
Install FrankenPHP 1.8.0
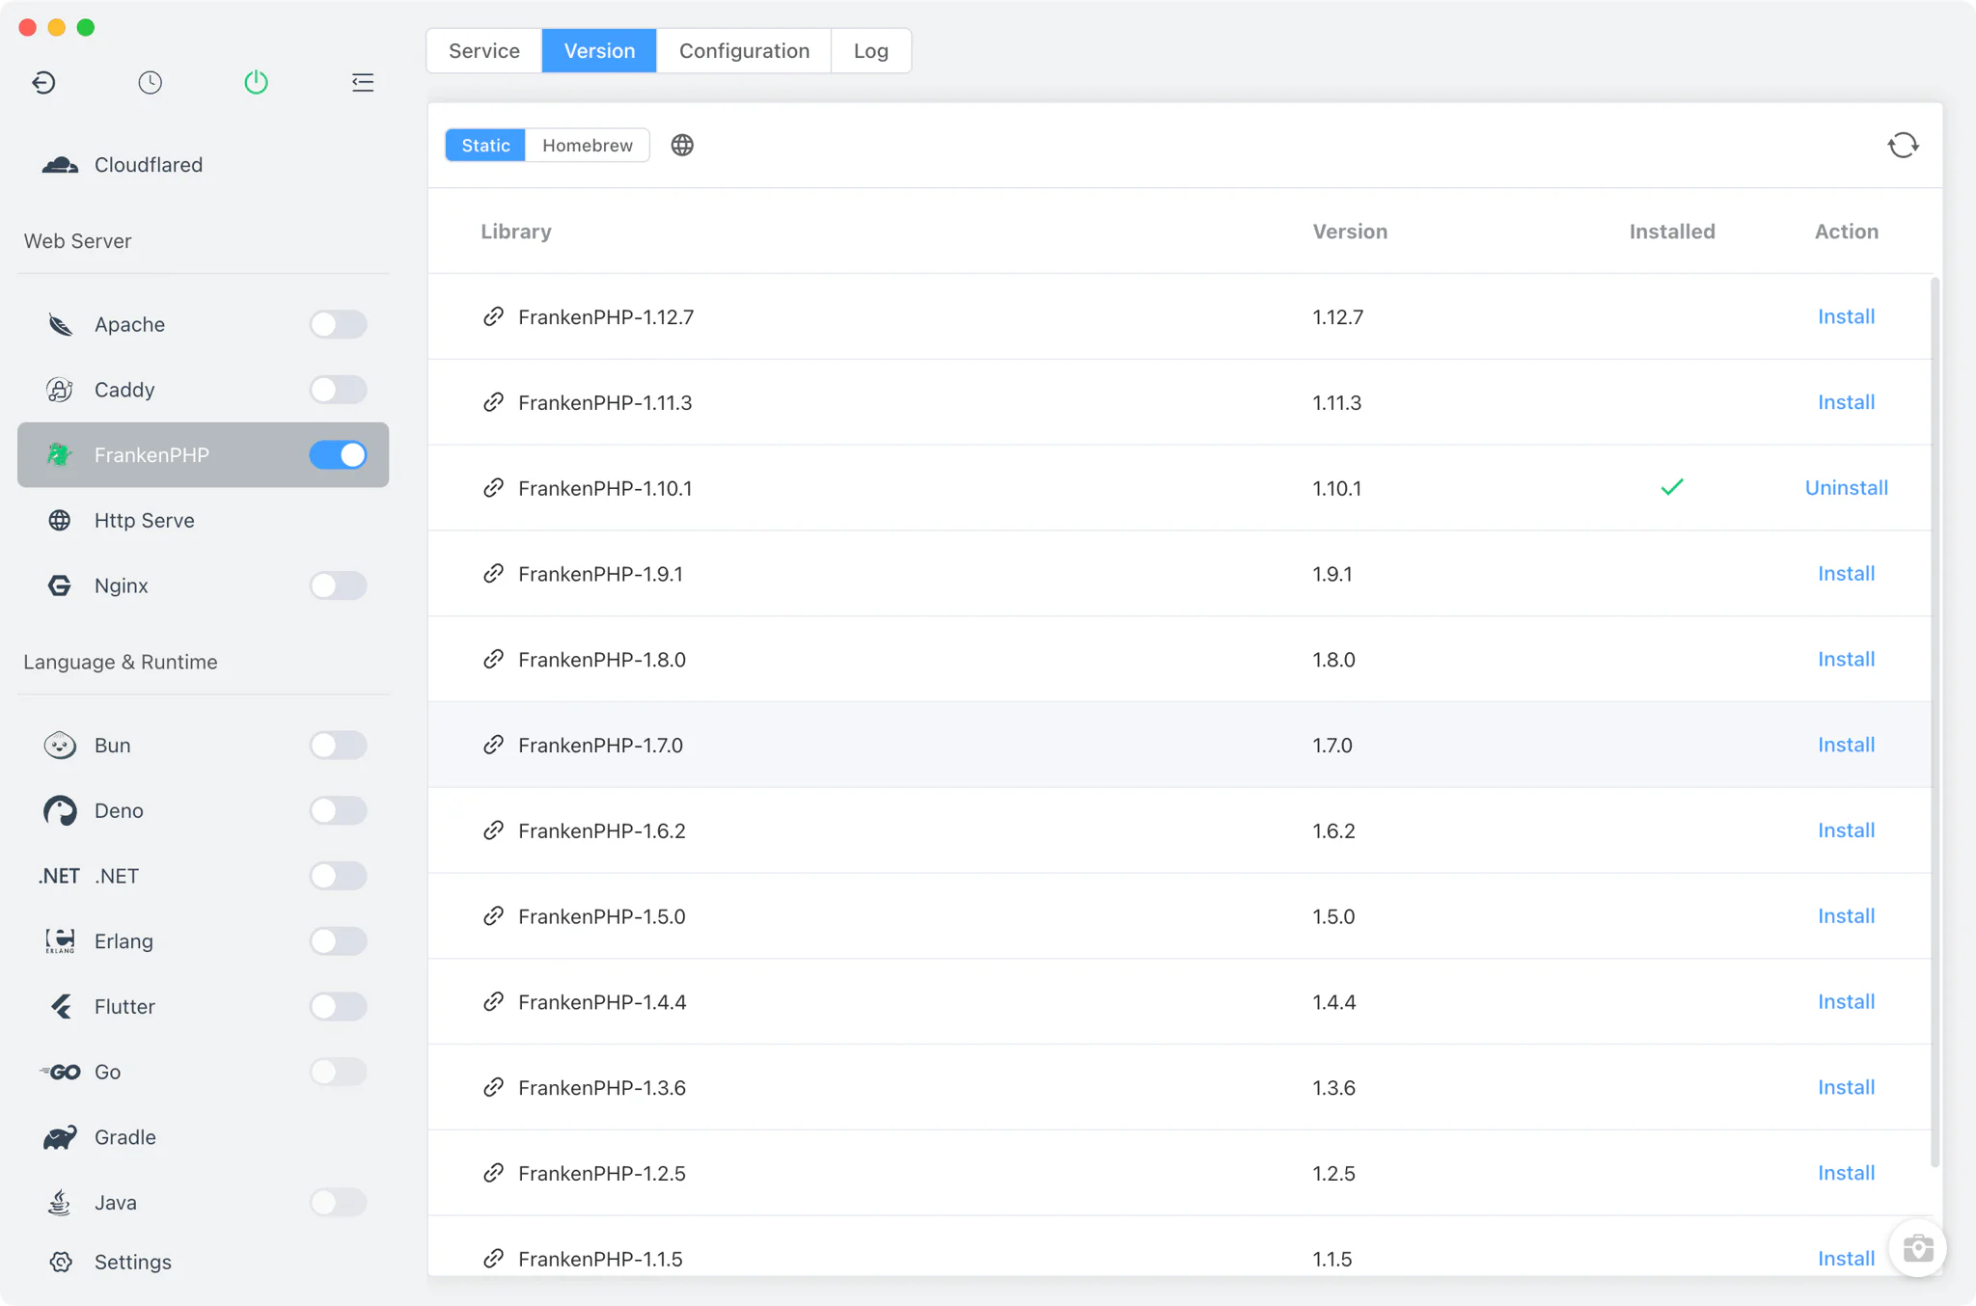pos(1846,660)
